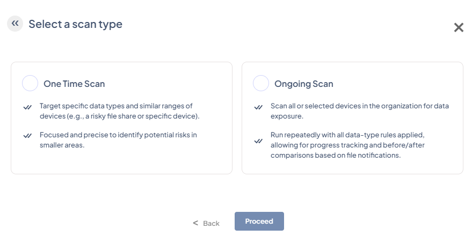Choose the Ongoing Scan radio button
Screen dimensions: 472x236
coord(261,83)
